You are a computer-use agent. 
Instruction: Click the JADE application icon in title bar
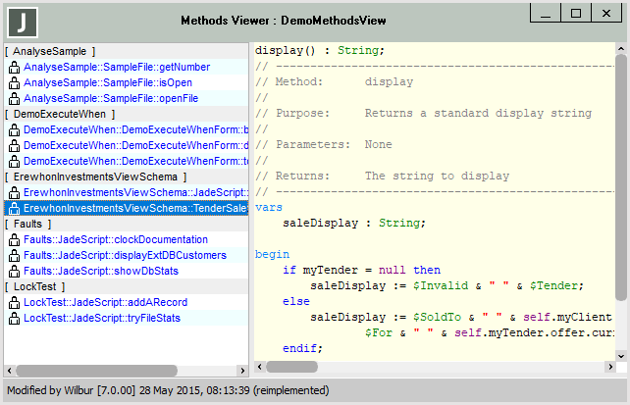coord(22,21)
